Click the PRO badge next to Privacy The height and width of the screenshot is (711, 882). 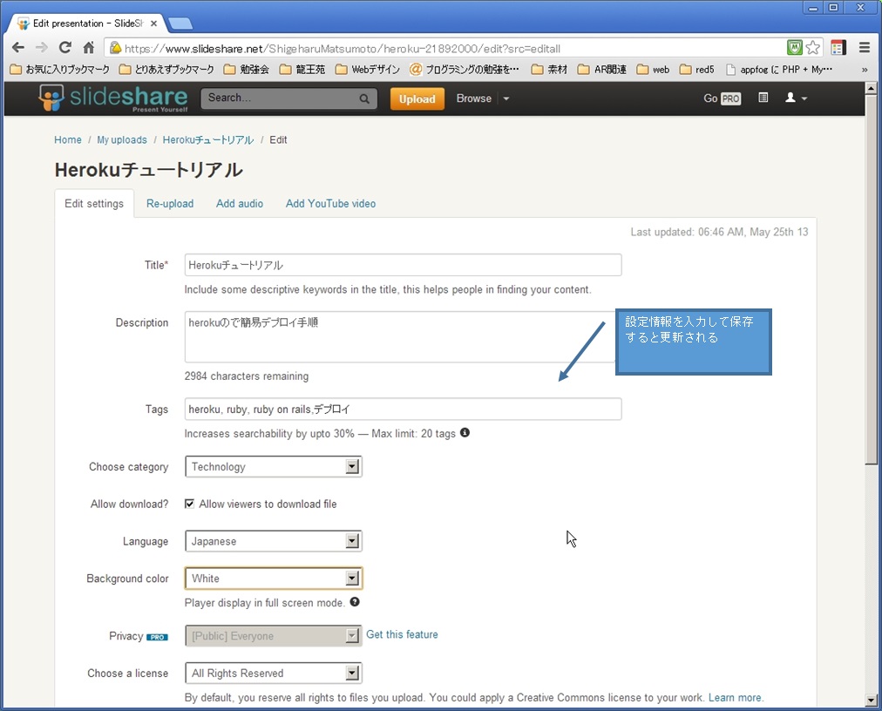point(157,637)
